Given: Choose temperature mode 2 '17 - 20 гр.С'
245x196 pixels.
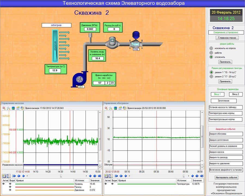Looking at the screenshot, I should click(x=211, y=76).
